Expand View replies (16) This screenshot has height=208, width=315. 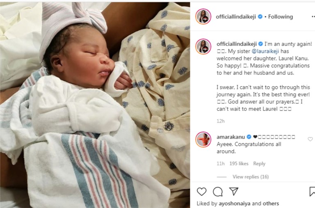(251, 177)
